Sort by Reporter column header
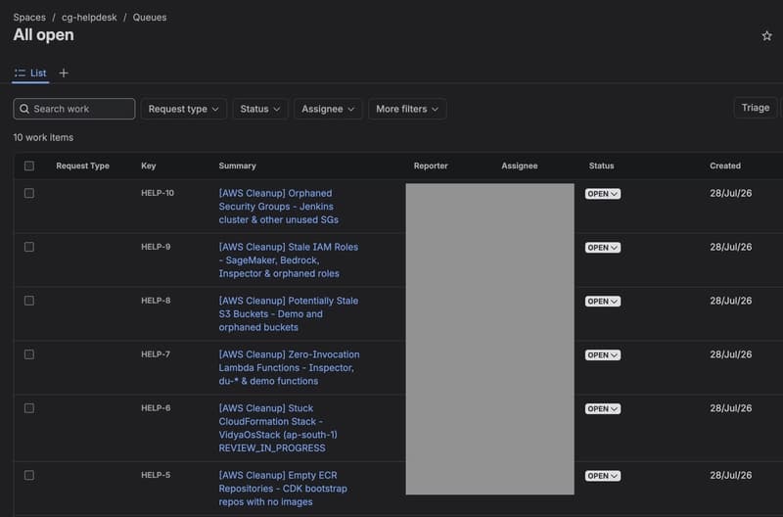This screenshot has height=517, width=783. [x=431, y=165]
